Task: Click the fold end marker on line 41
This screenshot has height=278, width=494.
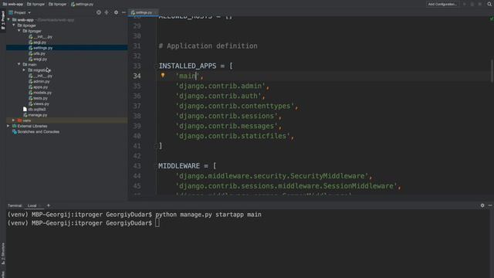Action: coord(156,146)
